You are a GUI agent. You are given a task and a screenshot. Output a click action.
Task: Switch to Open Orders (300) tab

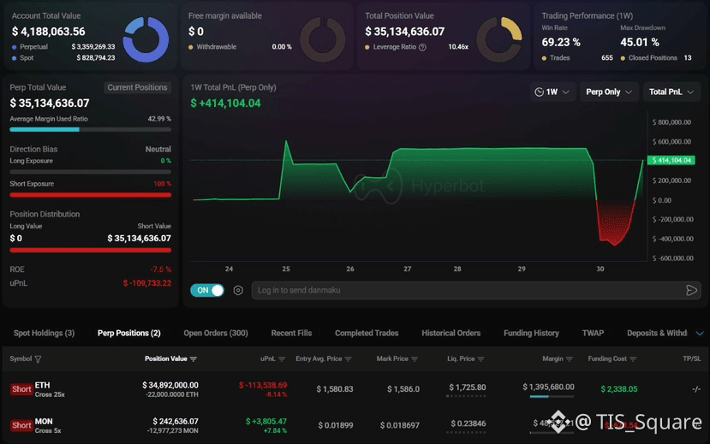tap(216, 334)
